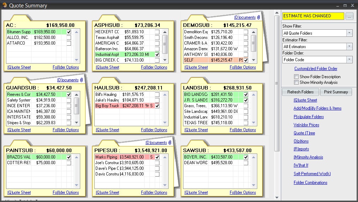
Task: Click the Quote Summary app icon in title bar
Action: tap(4, 6)
